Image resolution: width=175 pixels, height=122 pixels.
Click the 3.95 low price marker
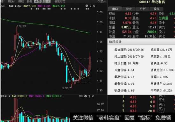pos(66,88)
